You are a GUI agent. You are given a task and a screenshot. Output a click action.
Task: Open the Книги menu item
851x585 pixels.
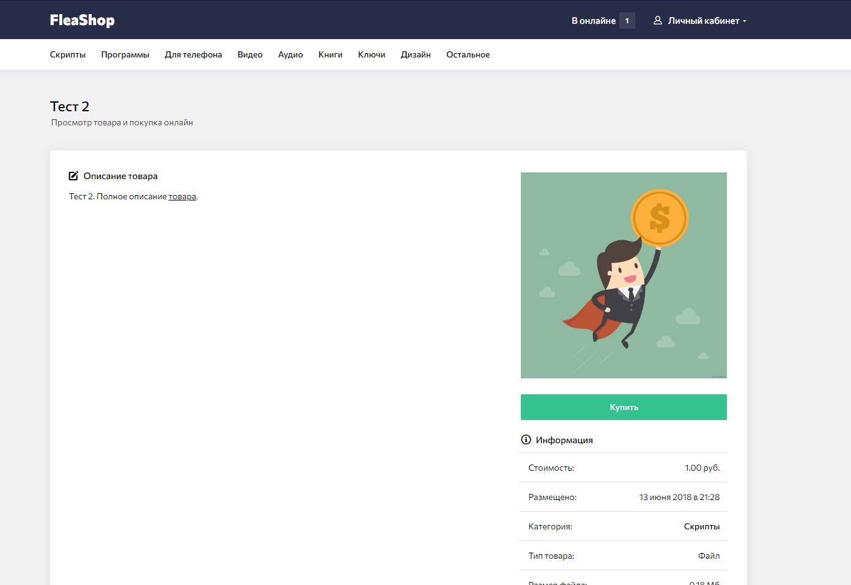click(x=330, y=54)
